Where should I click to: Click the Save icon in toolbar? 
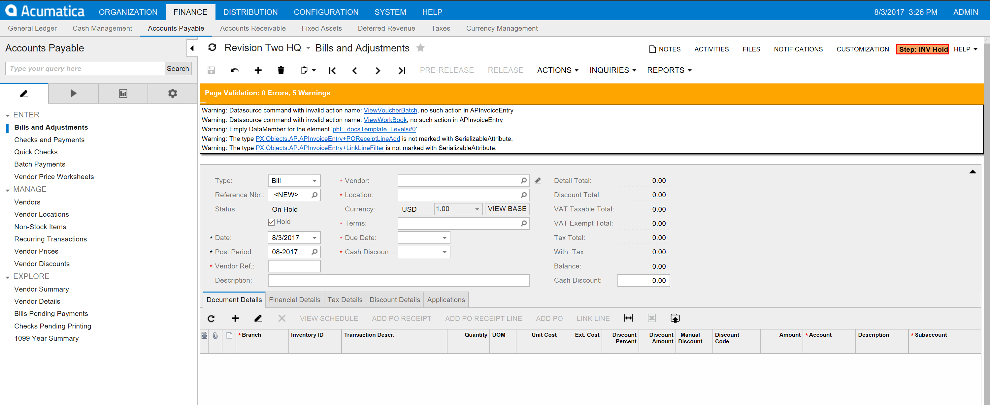[x=212, y=69]
